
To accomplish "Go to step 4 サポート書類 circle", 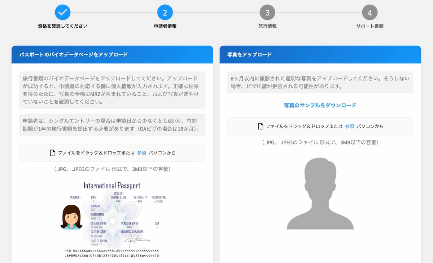I will coord(370,13).
